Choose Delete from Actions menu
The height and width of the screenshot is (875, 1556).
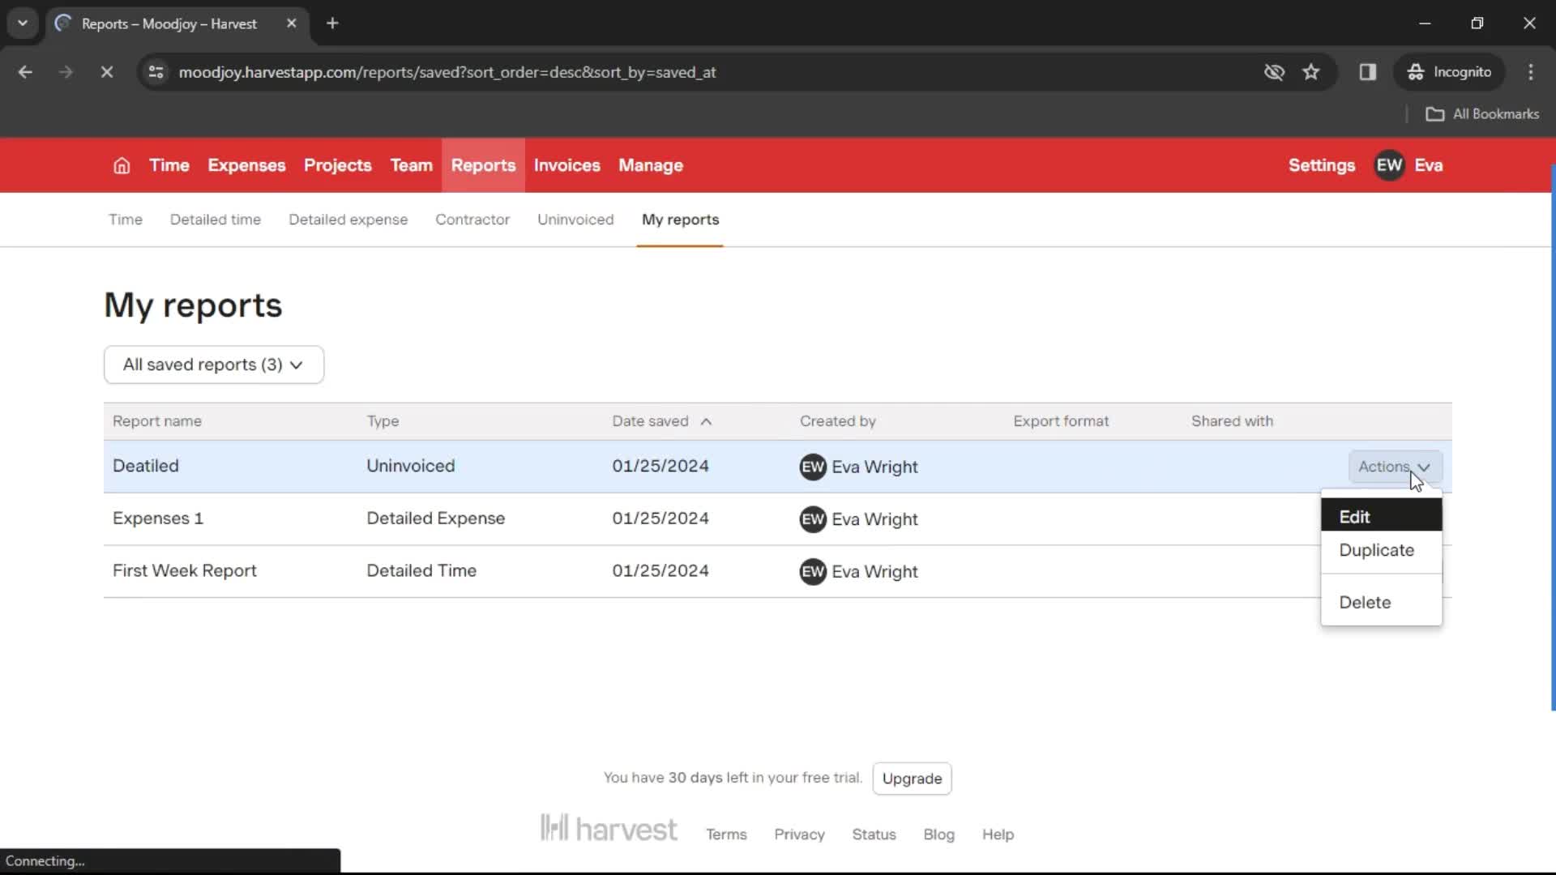tap(1381, 603)
